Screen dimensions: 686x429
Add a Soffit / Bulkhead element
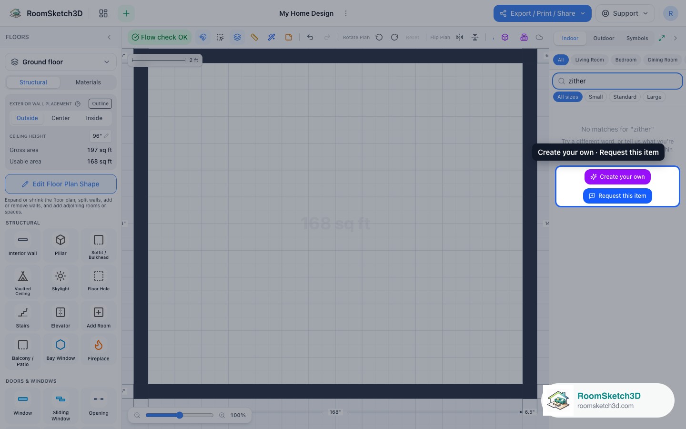tap(99, 245)
